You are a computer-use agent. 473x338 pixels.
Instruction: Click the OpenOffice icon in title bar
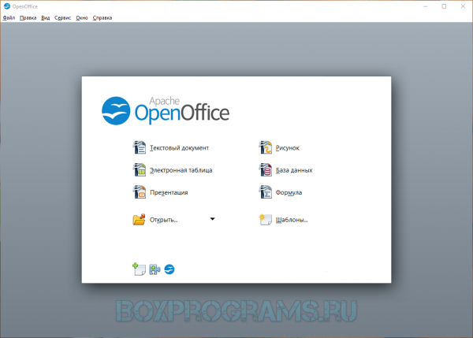tap(6, 6)
